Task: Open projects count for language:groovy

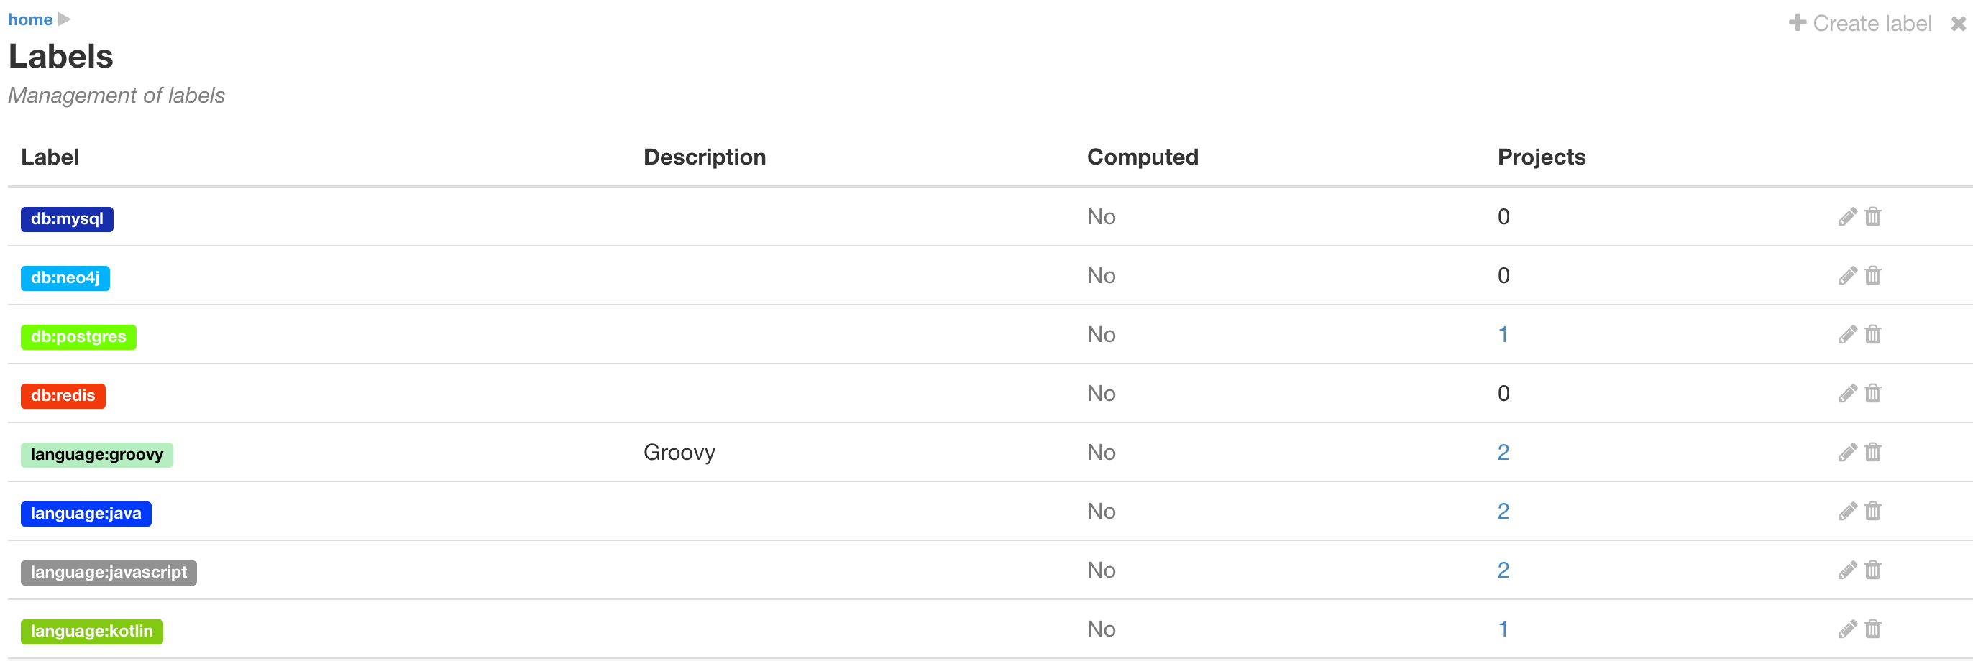Action: pyautogui.click(x=1503, y=453)
